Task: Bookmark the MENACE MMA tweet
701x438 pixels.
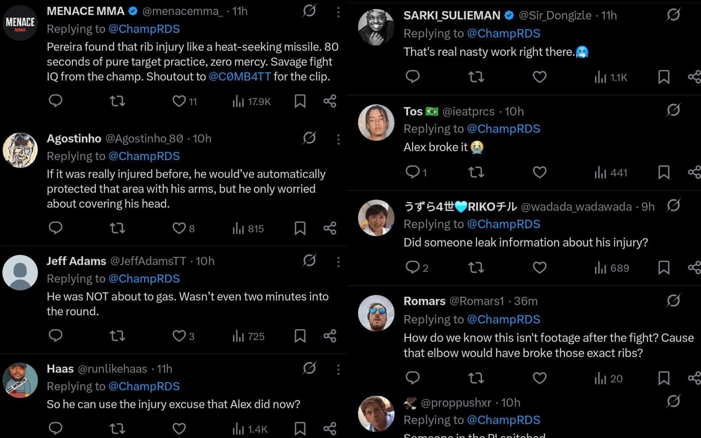Action: point(300,101)
